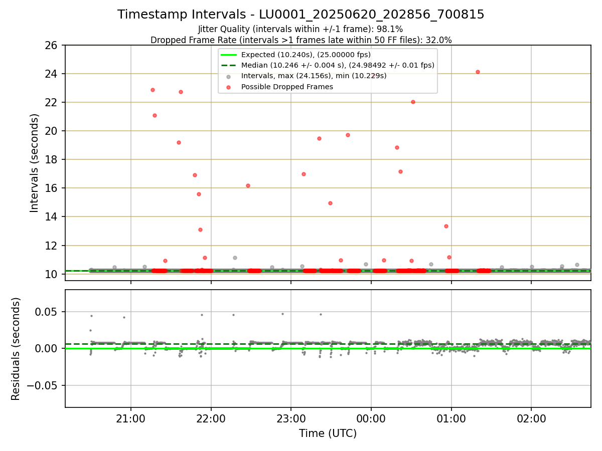Screen dimensions: 602x451
Task: Click the solid green line sample in legend
Action: (x=228, y=55)
